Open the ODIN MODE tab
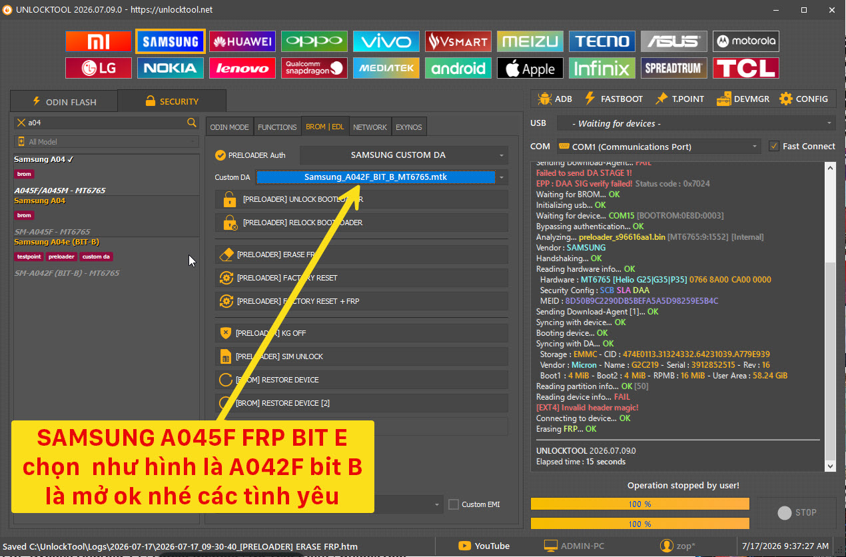This screenshot has height=557, width=846. (x=229, y=127)
